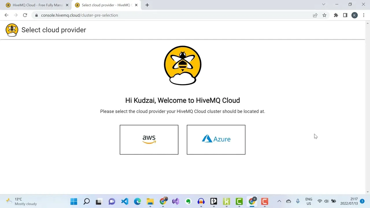Show hidden system tray icons

279,201
